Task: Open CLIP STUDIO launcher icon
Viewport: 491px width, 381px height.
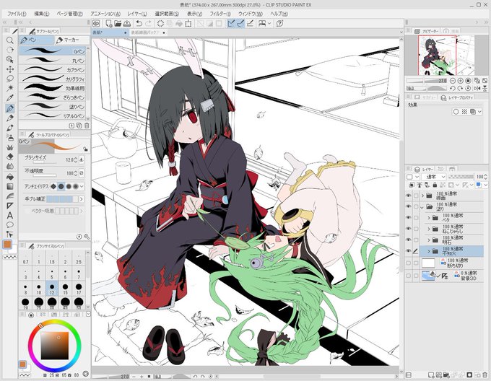Action: click(x=96, y=24)
